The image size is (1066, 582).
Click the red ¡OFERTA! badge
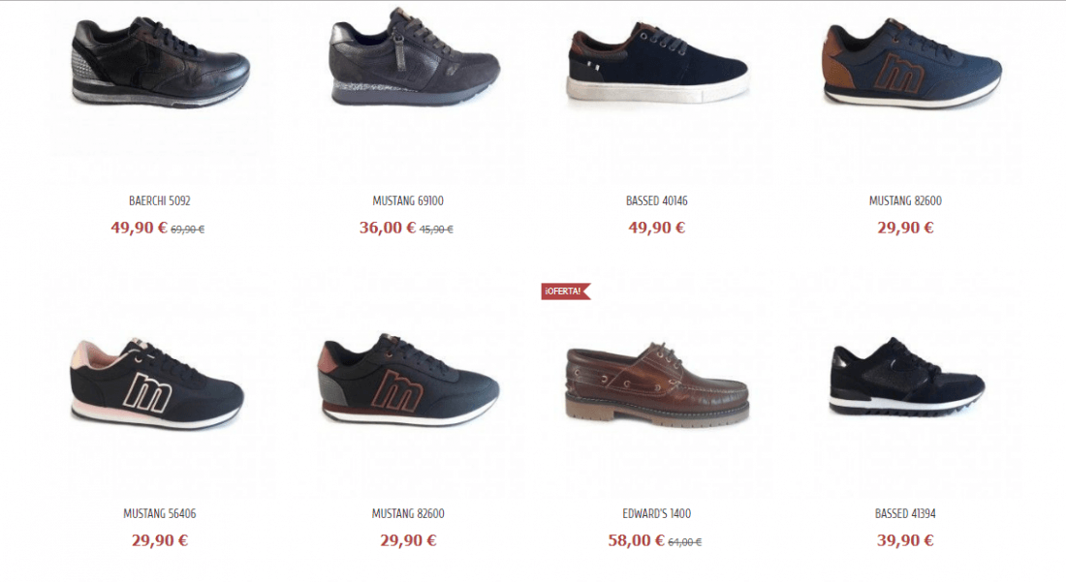(566, 291)
